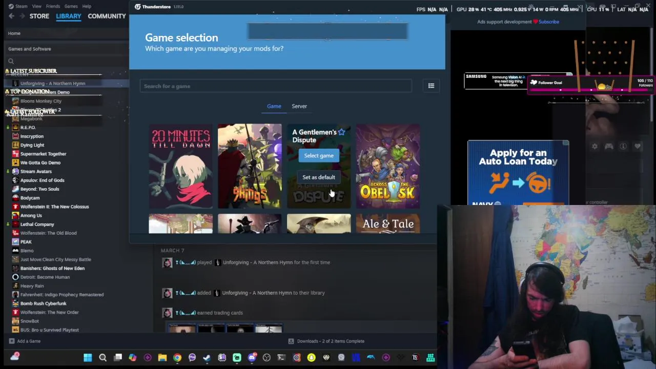Click Wolfenstein II: The New Colossus icon
Screen dimensions: 656x369
pos(15,207)
